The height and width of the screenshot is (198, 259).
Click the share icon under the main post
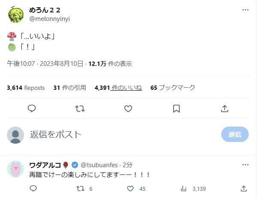tap(224, 109)
